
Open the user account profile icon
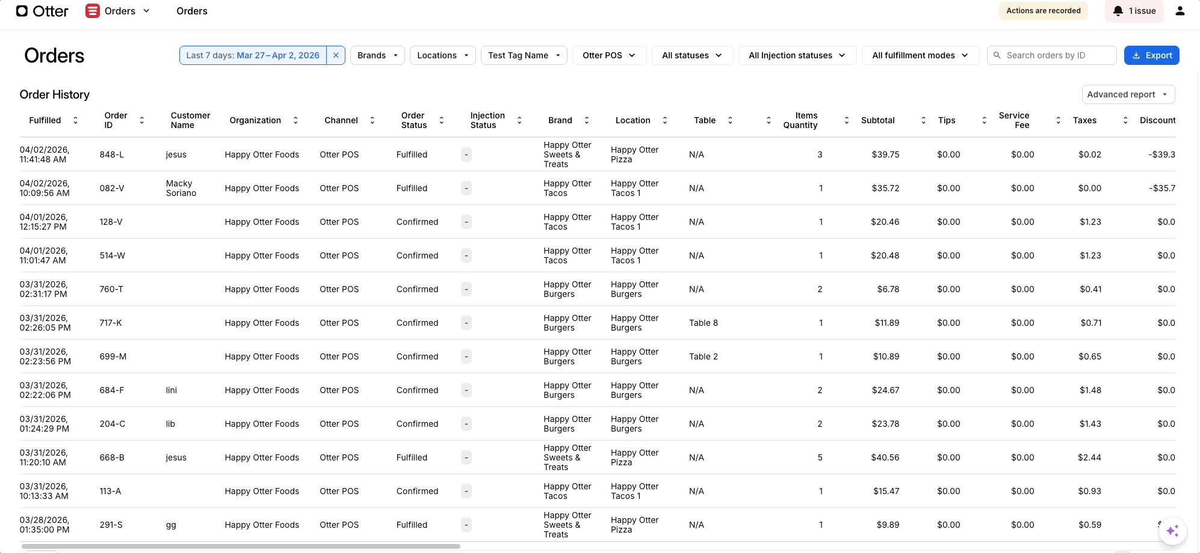tap(1180, 11)
